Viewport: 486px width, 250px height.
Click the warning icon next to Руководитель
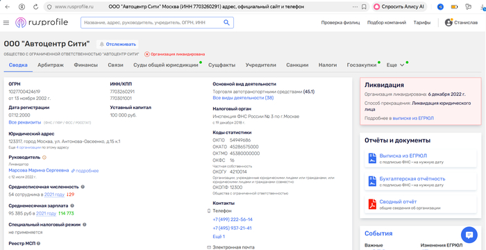tap(44, 157)
